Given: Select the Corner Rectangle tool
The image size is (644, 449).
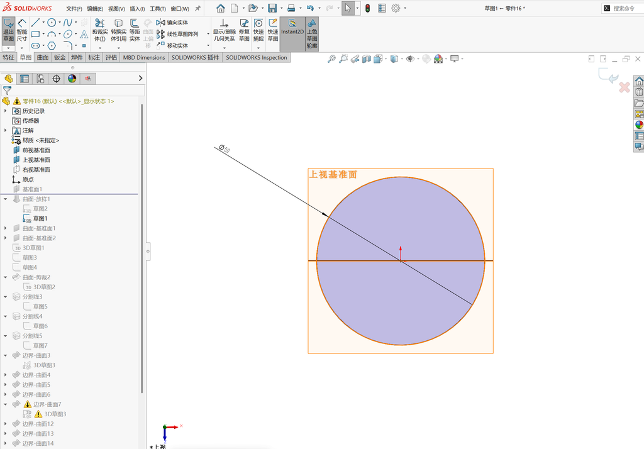Looking at the screenshot, I should tap(36, 34).
